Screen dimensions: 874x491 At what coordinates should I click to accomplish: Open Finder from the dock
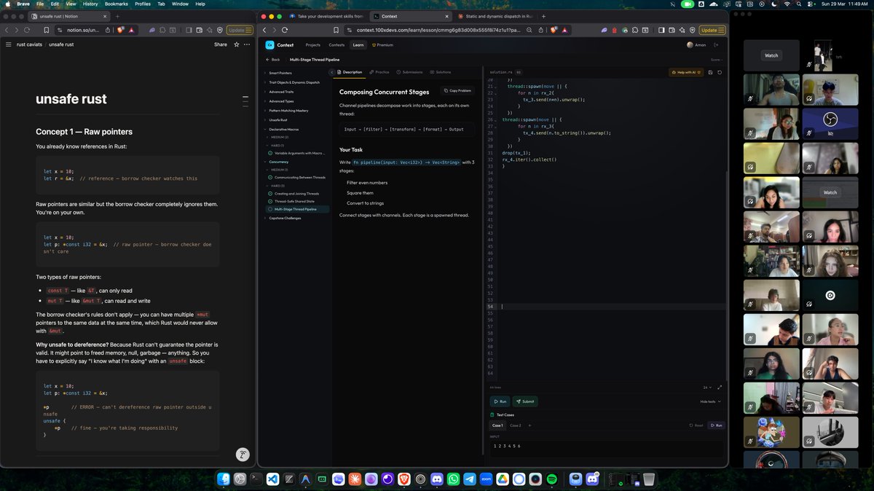[224, 479]
